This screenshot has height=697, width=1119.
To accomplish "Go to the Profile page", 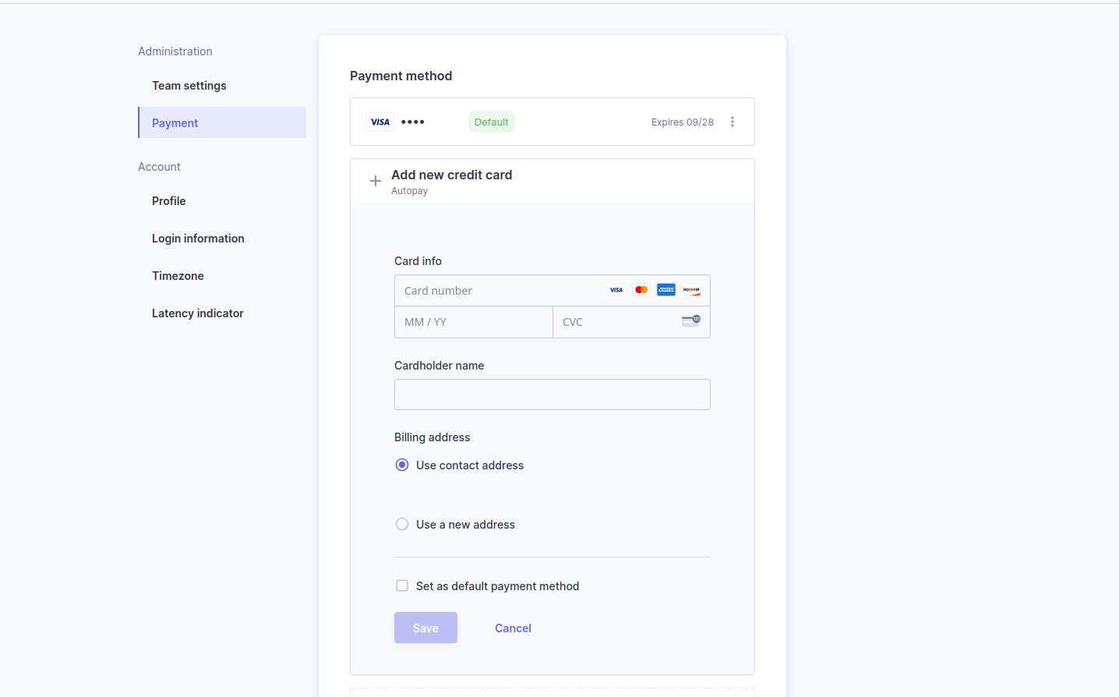I will tap(169, 201).
